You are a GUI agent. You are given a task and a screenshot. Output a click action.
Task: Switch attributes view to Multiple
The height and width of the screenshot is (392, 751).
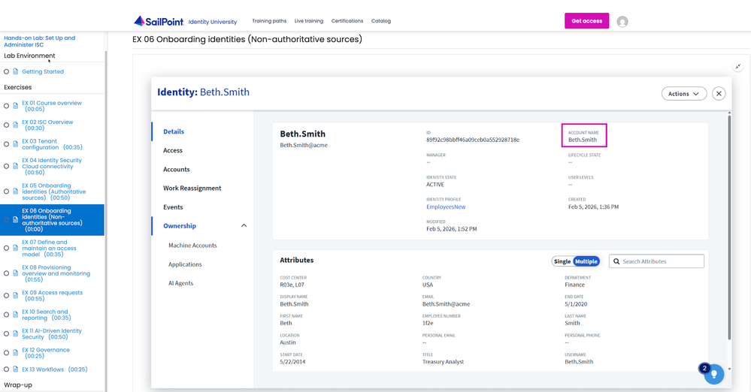click(x=586, y=261)
